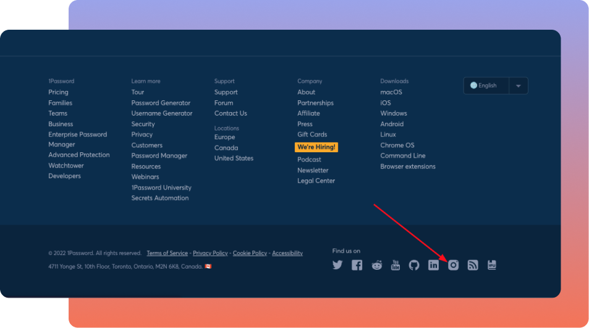Click the Facebook icon in footer
The width and height of the screenshot is (589, 328).
[x=357, y=265]
